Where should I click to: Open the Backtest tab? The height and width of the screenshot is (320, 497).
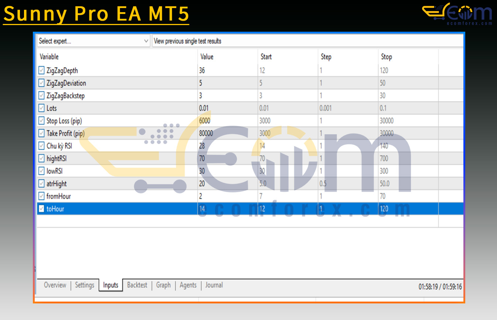tap(137, 285)
